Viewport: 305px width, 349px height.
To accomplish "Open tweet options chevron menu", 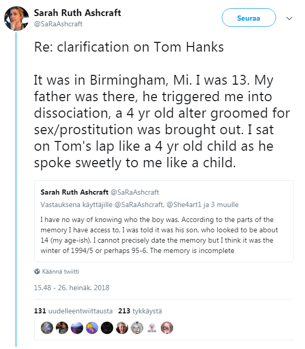I will [x=289, y=19].
